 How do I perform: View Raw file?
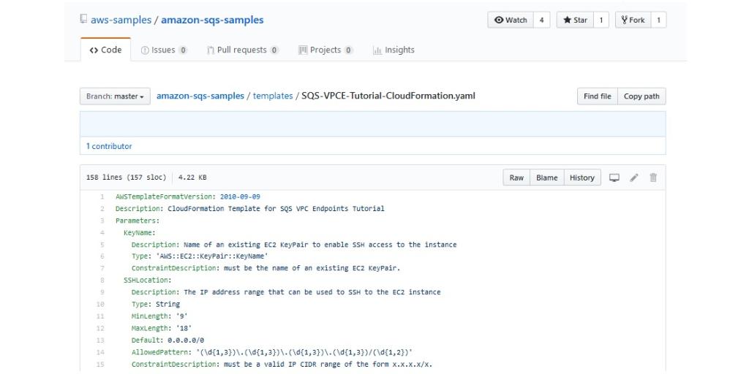click(516, 178)
